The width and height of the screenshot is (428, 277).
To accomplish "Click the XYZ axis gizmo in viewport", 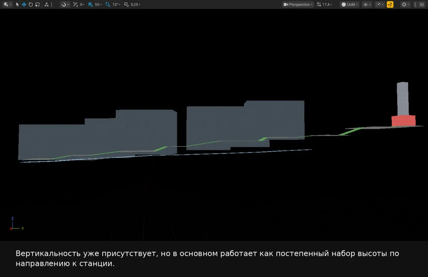I will [x=16, y=224].
